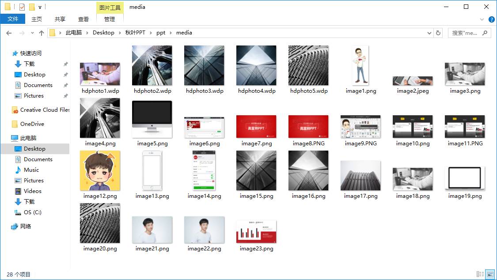Select the image23.png chart thumbnail
The width and height of the screenshot is (497, 280).
pos(256,231)
